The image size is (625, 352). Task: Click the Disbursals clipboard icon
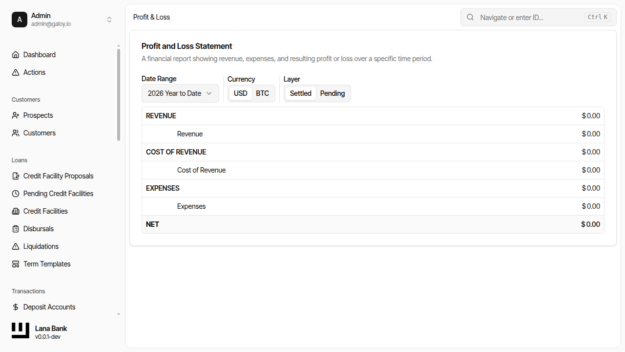[16, 229]
